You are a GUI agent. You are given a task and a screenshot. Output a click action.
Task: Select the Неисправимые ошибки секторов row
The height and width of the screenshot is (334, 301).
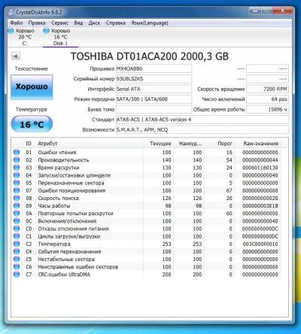tap(146, 266)
